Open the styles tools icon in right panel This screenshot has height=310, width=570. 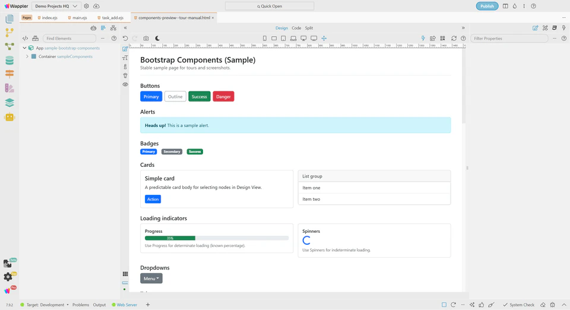point(545,28)
